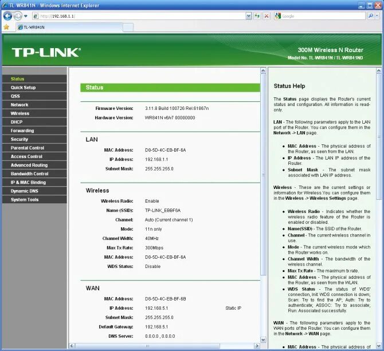Click the help pane scroll up arrow
384x351 pixels.
click(x=379, y=71)
